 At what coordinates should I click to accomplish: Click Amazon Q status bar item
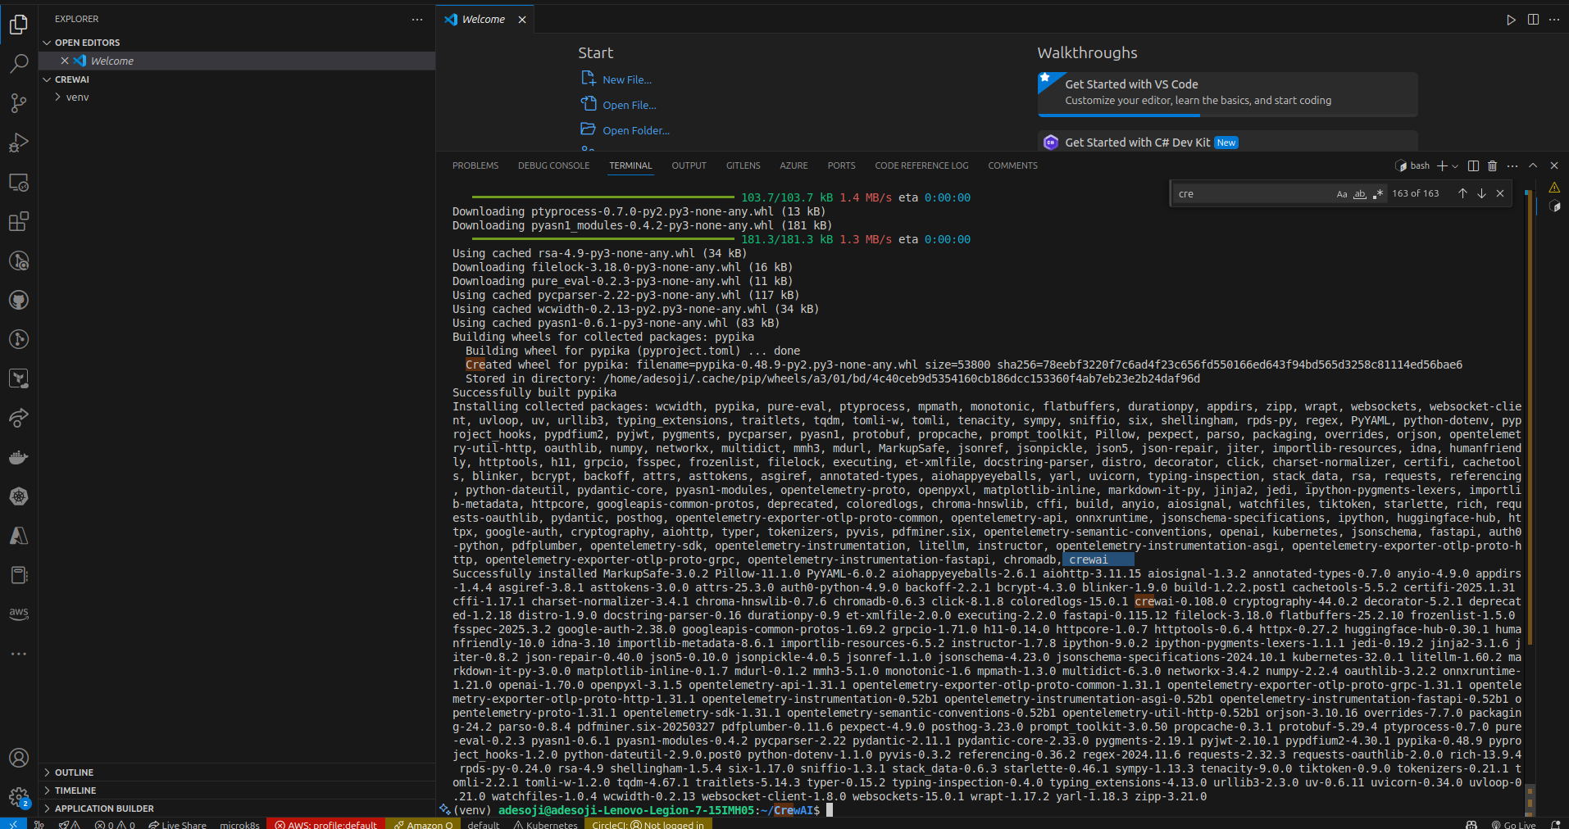[x=423, y=824]
